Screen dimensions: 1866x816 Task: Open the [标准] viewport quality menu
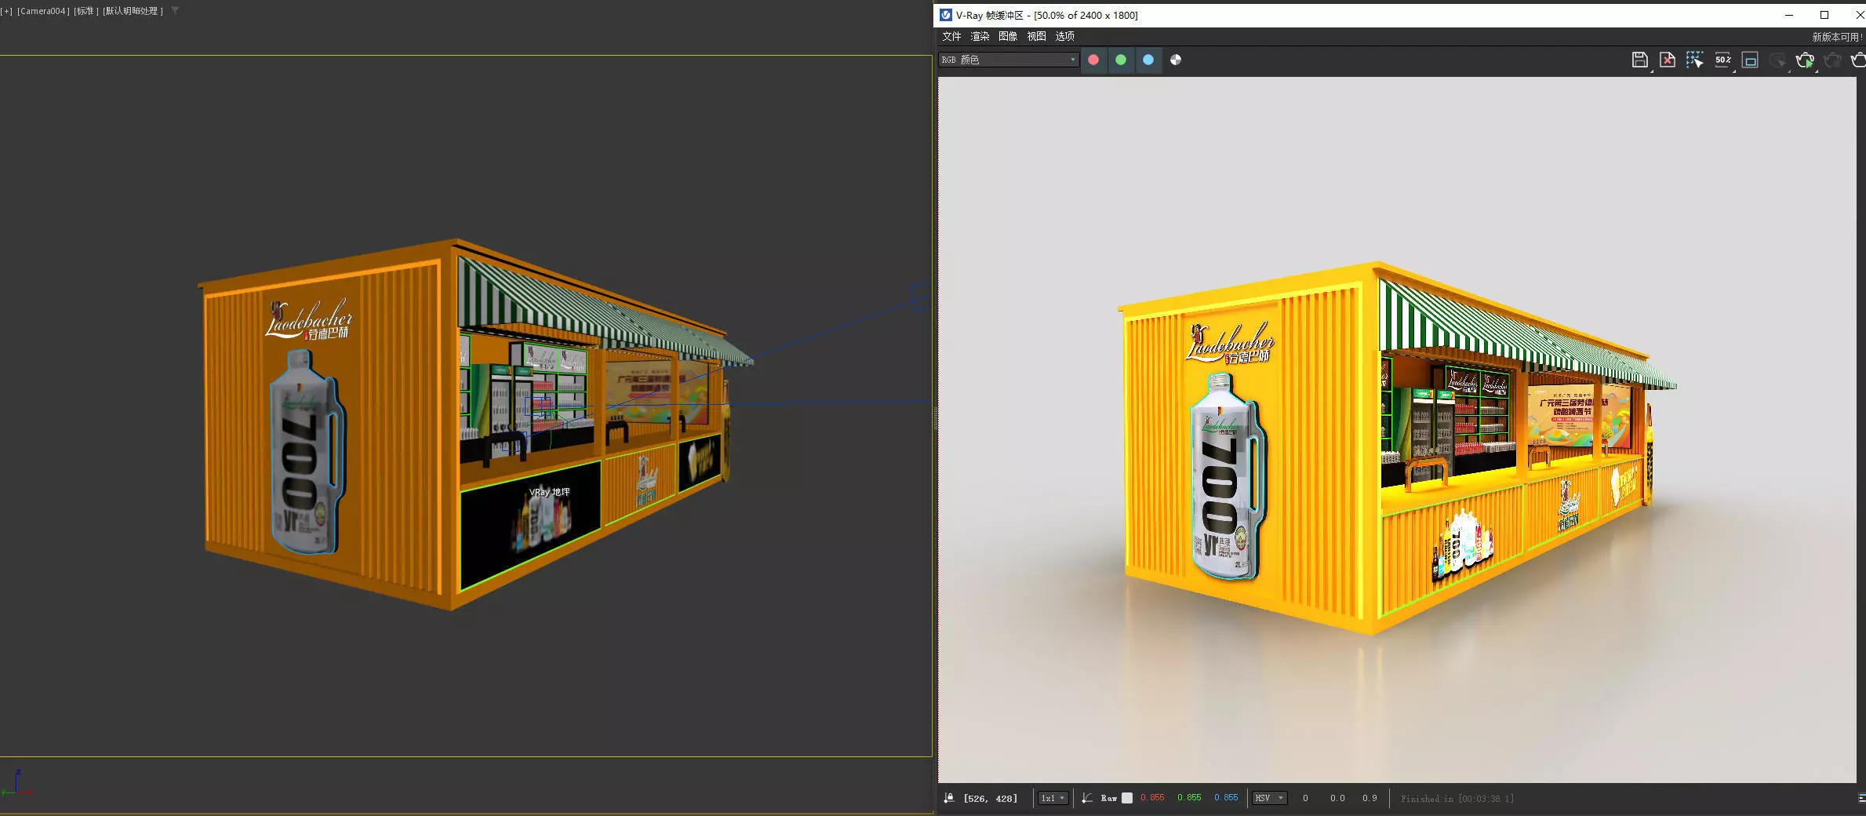(x=86, y=11)
